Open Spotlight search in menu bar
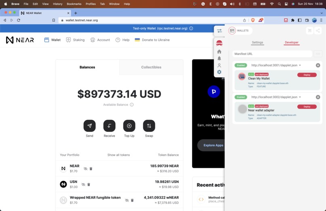 (279, 4)
